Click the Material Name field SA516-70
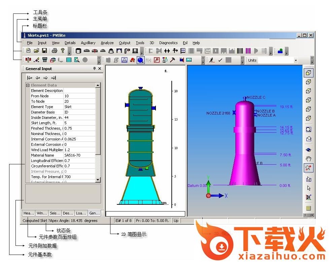Screen dimensions: 329x262 [79, 155]
